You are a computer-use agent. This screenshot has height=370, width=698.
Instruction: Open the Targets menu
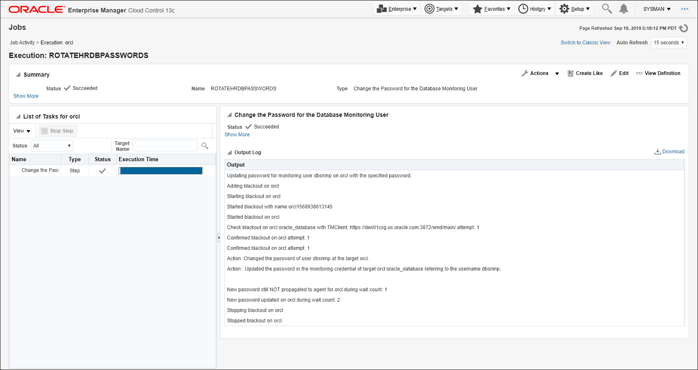coord(442,9)
